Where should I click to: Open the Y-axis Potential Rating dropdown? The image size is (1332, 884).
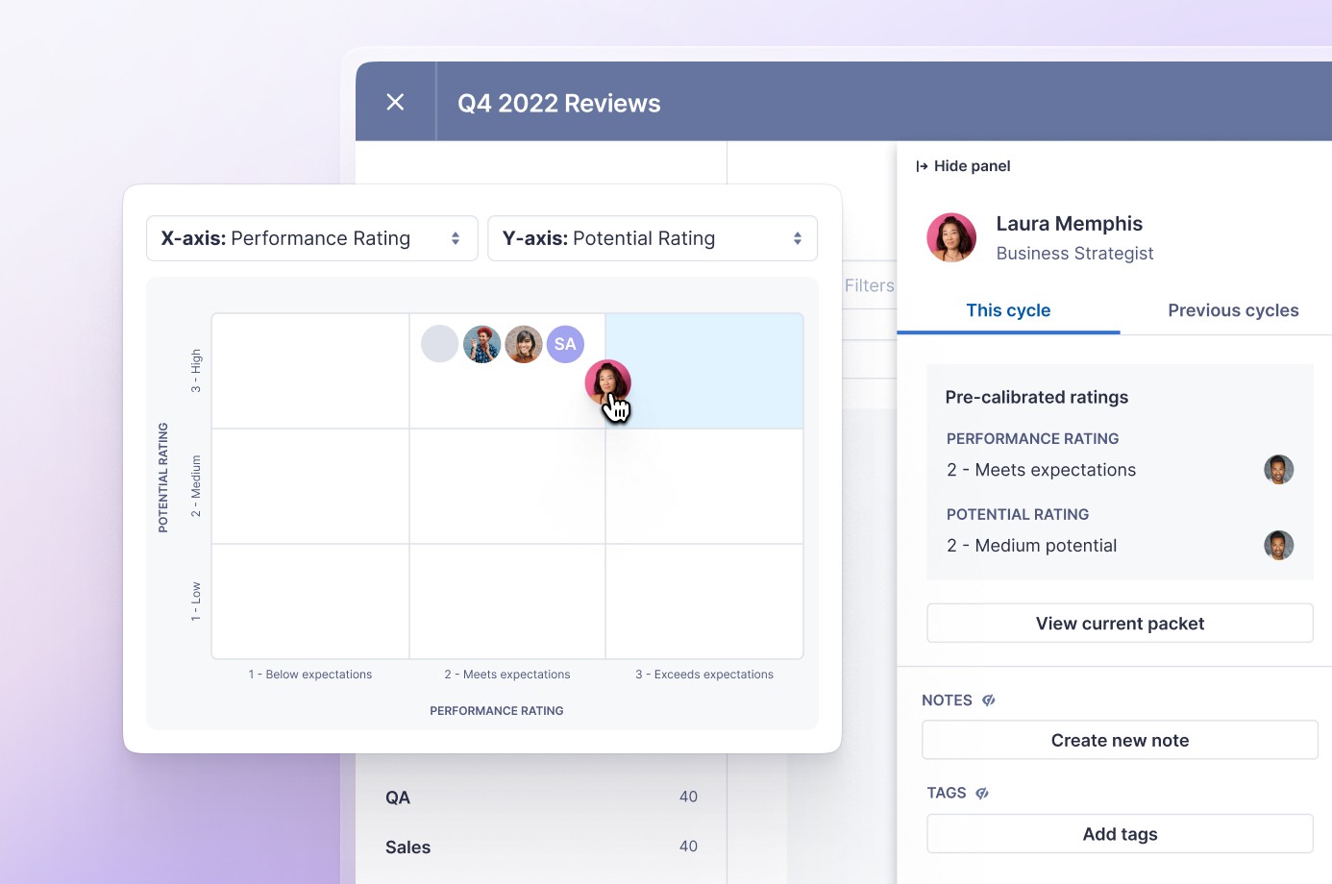click(653, 238)
